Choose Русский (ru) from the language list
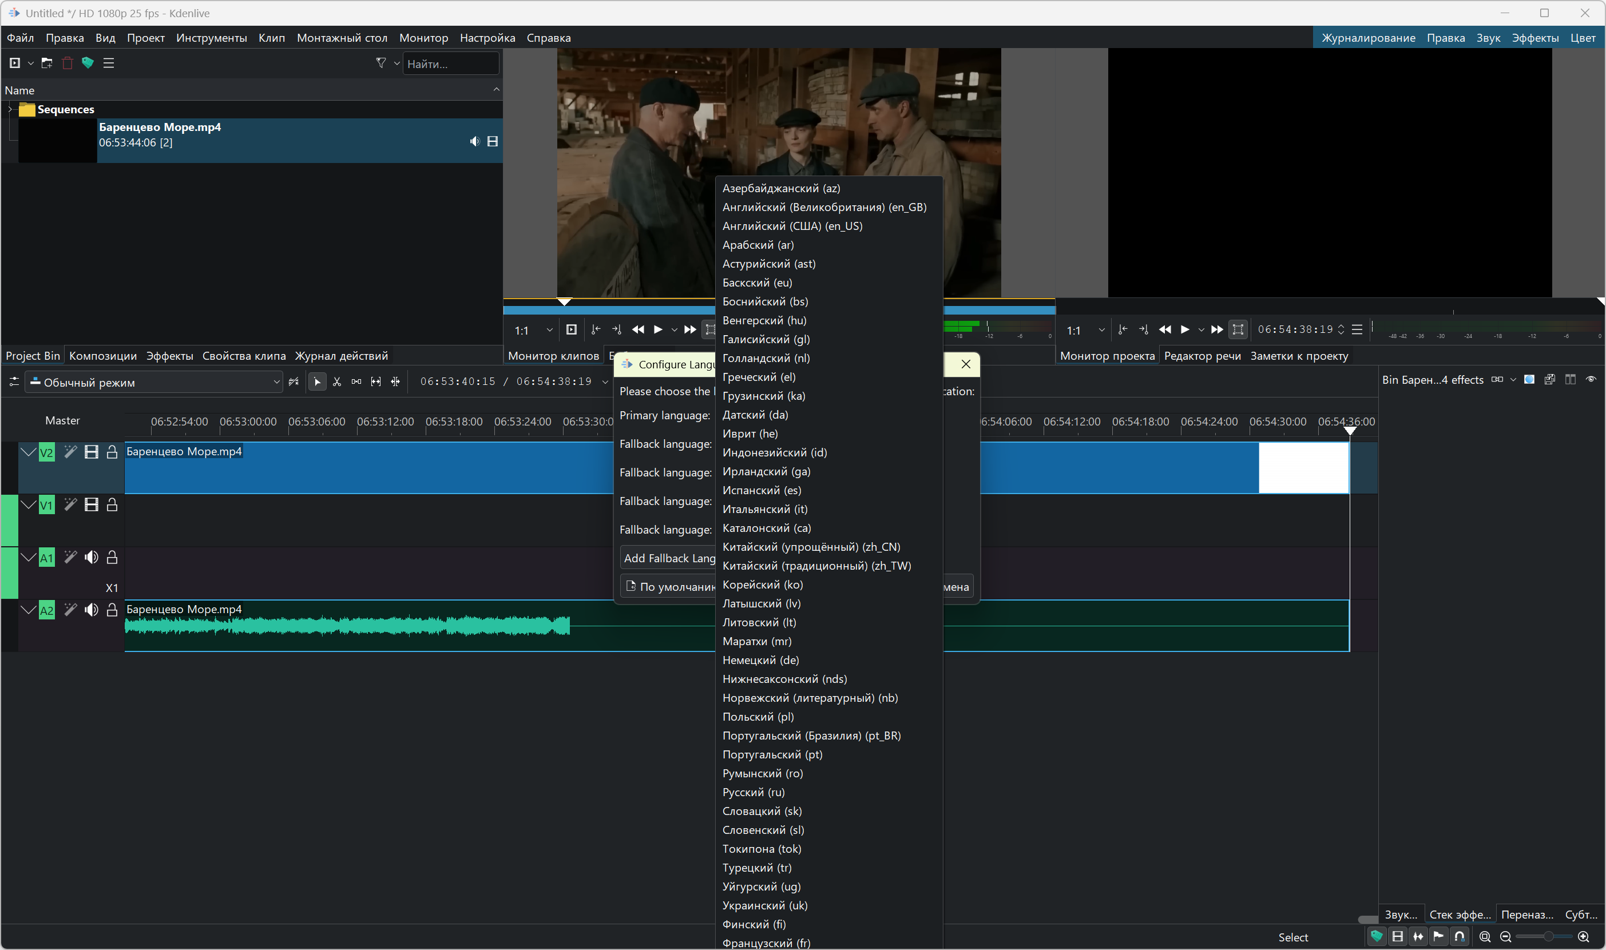This screenshot has height=950, width=1606. coord(753,792)
